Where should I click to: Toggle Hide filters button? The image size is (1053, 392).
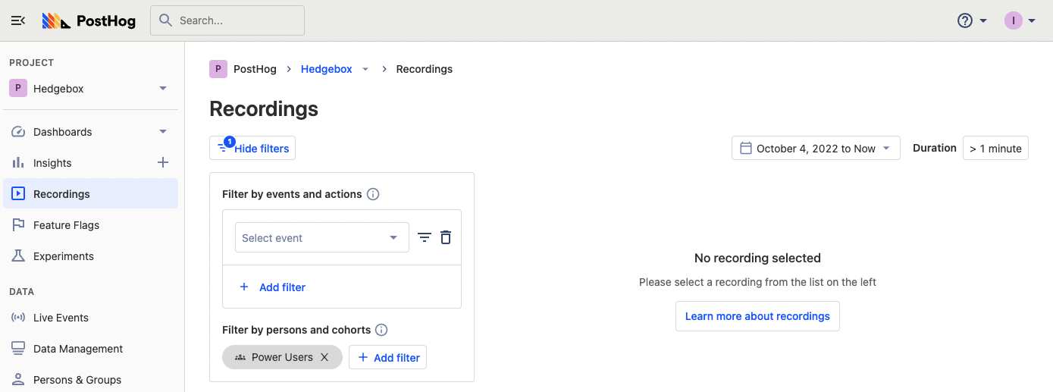252,148
